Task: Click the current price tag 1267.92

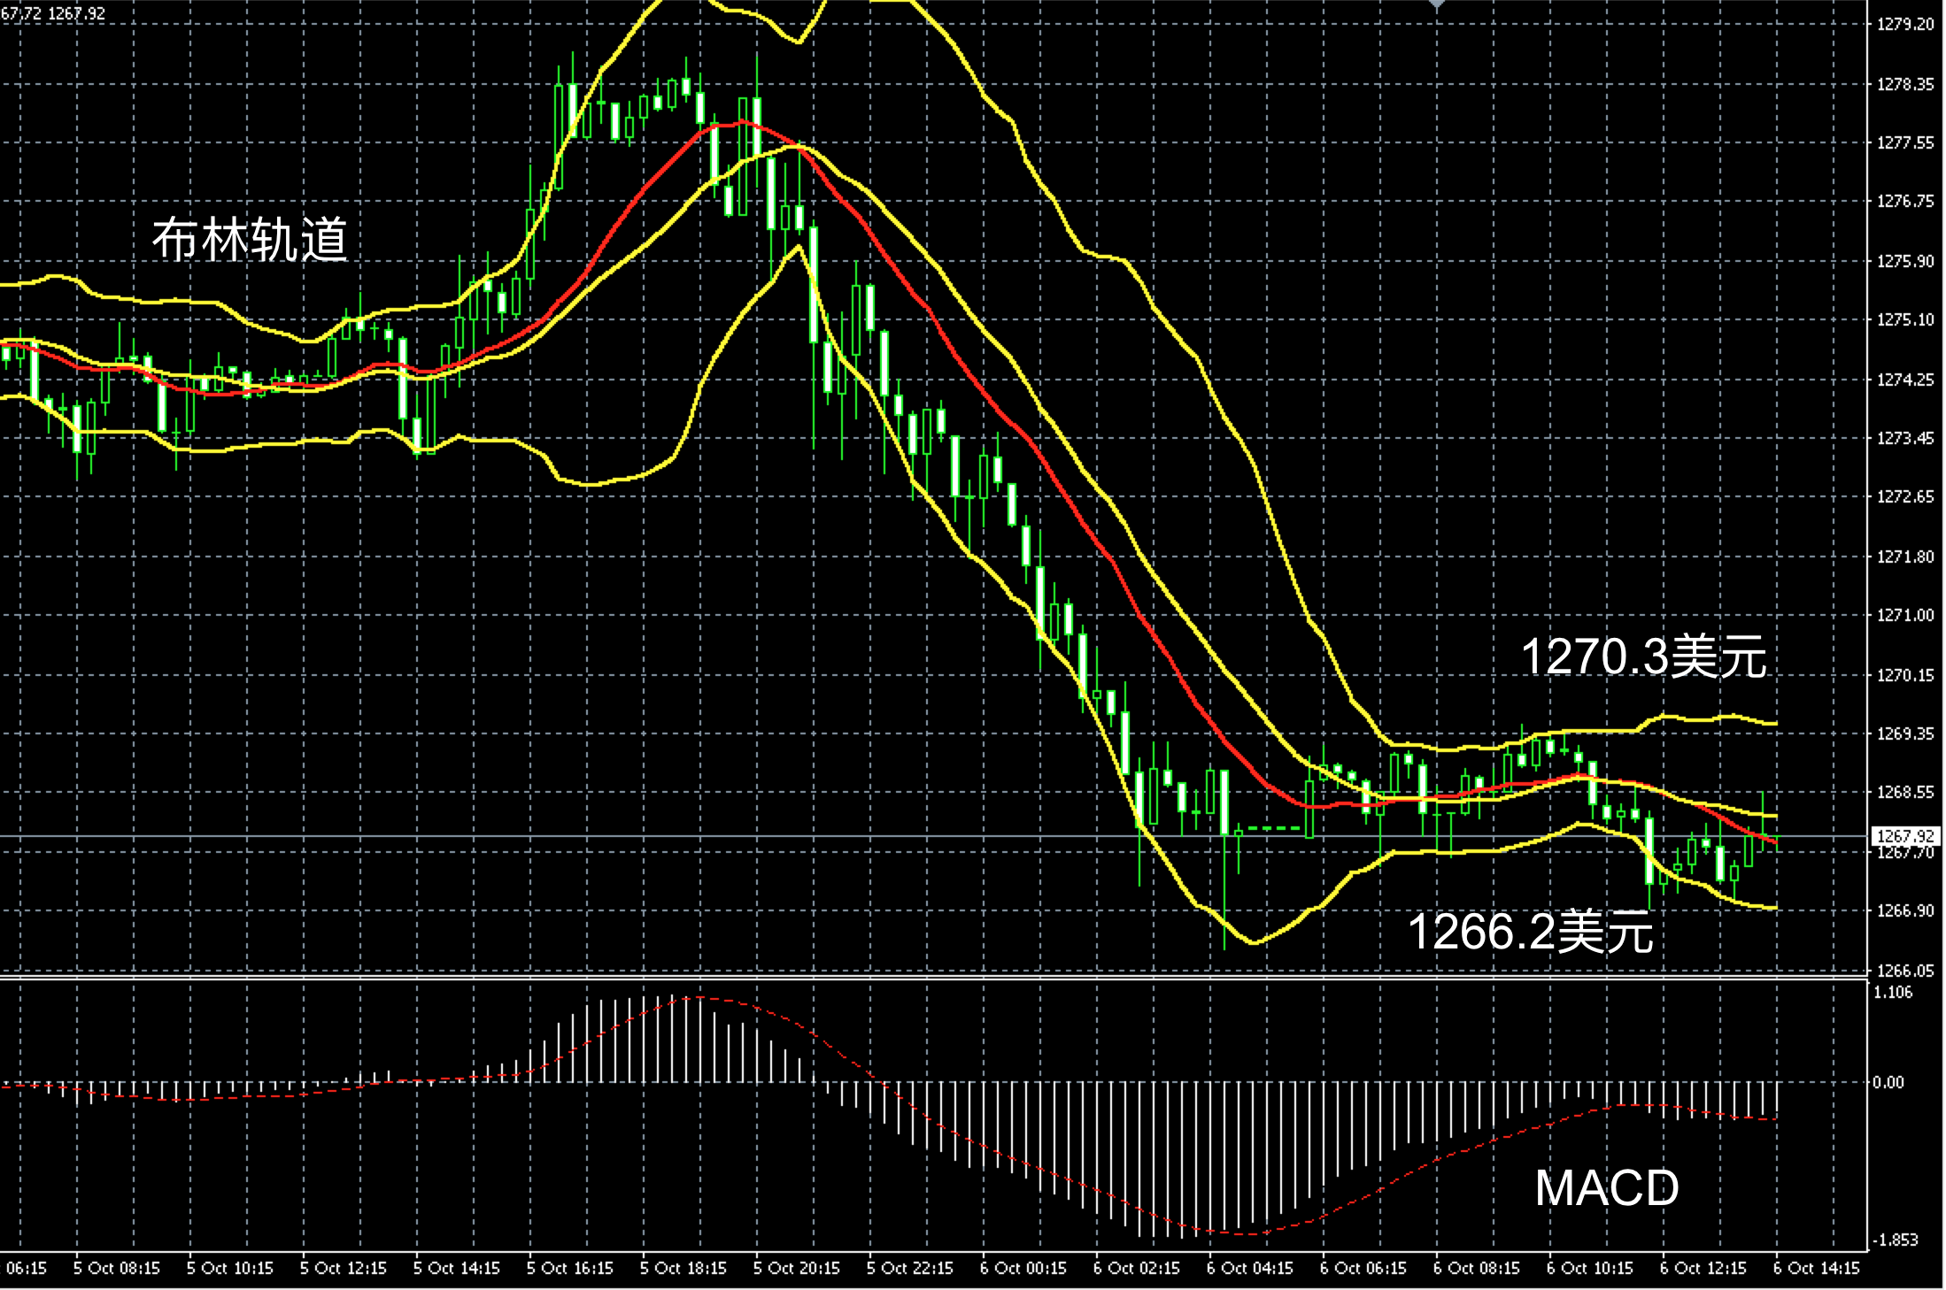Action: [x=1906, y=835]
